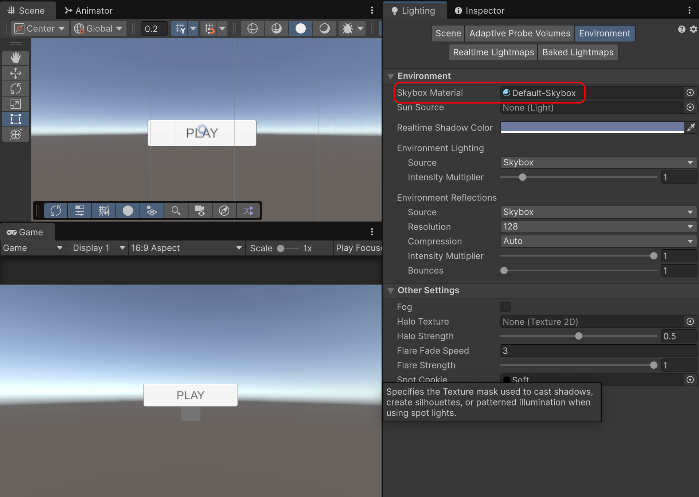Select the combined Transform tool

15,134
